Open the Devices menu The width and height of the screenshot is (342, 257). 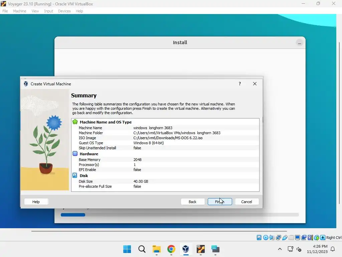(64, 11)
